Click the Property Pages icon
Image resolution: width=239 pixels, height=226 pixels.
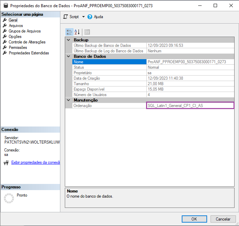[87, 32]
